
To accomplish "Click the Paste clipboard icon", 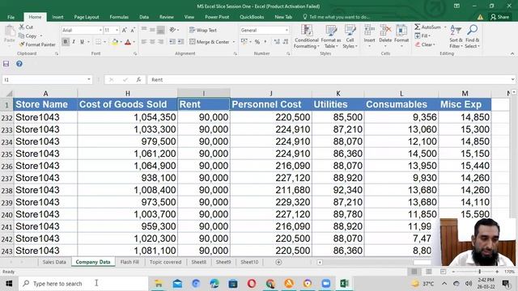I will (10, 32).
